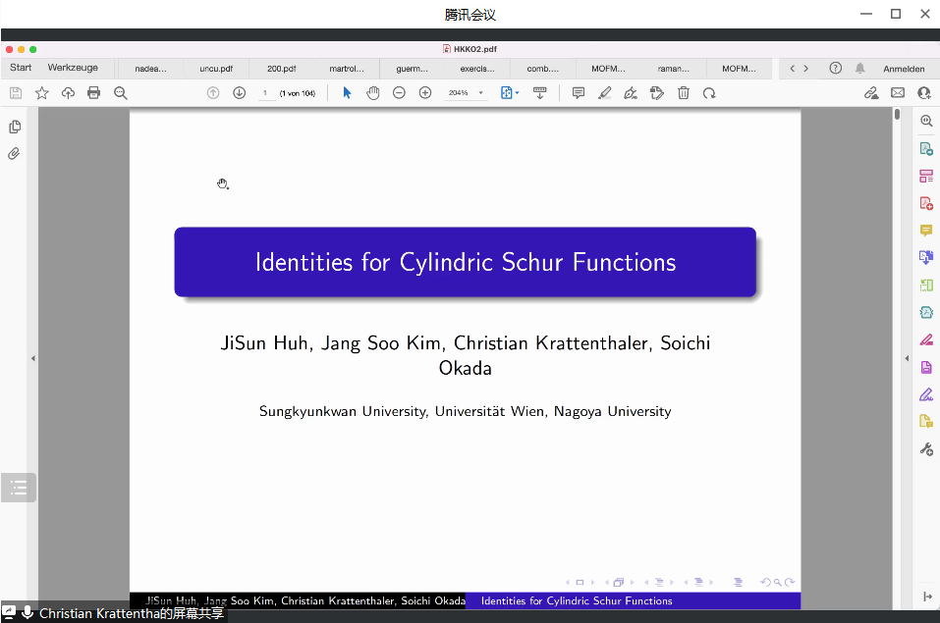Image resolution: width=940 pixels, height=623 pixels.
Task: Switch to the uncu.pdf document tab
Action: [x=216, y=69]
